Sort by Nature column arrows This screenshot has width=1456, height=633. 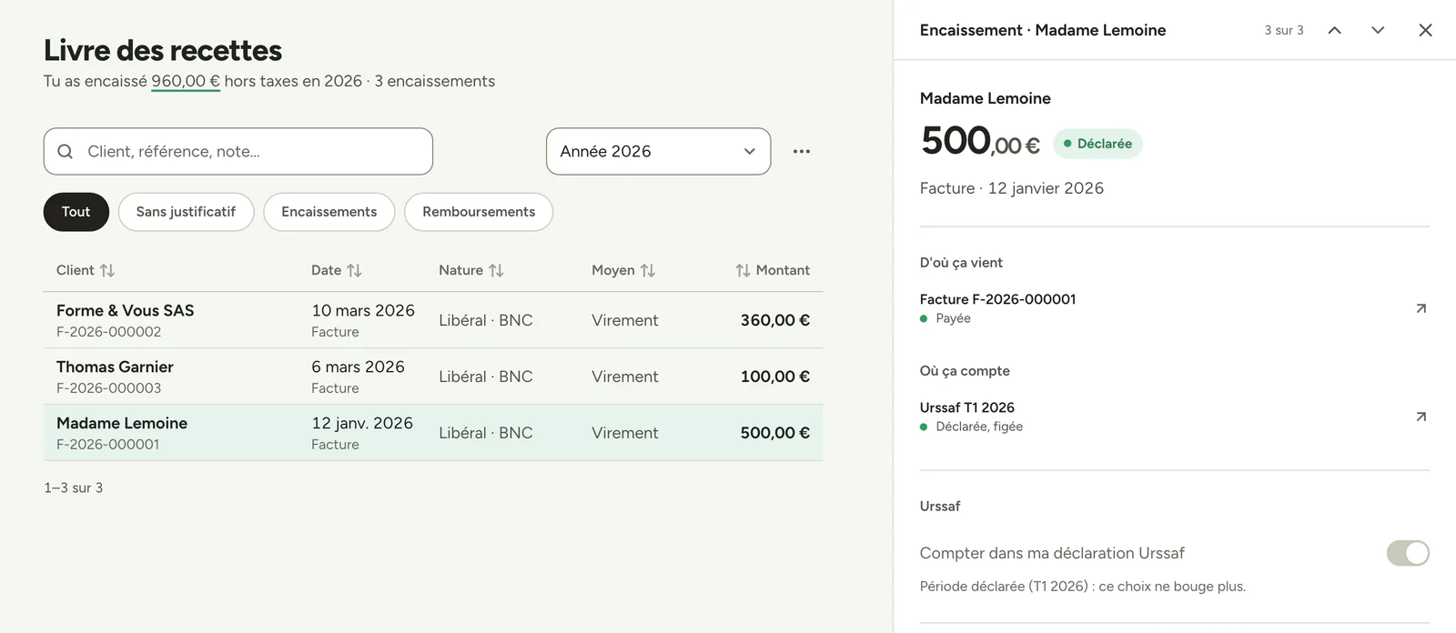(x=496, y=270)
